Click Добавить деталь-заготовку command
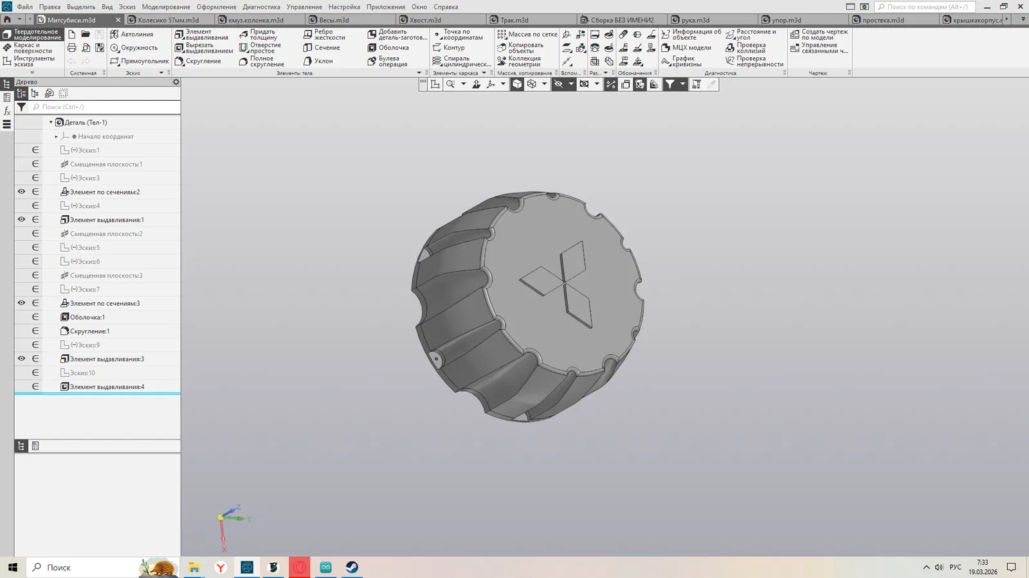 tap(397, 35)
